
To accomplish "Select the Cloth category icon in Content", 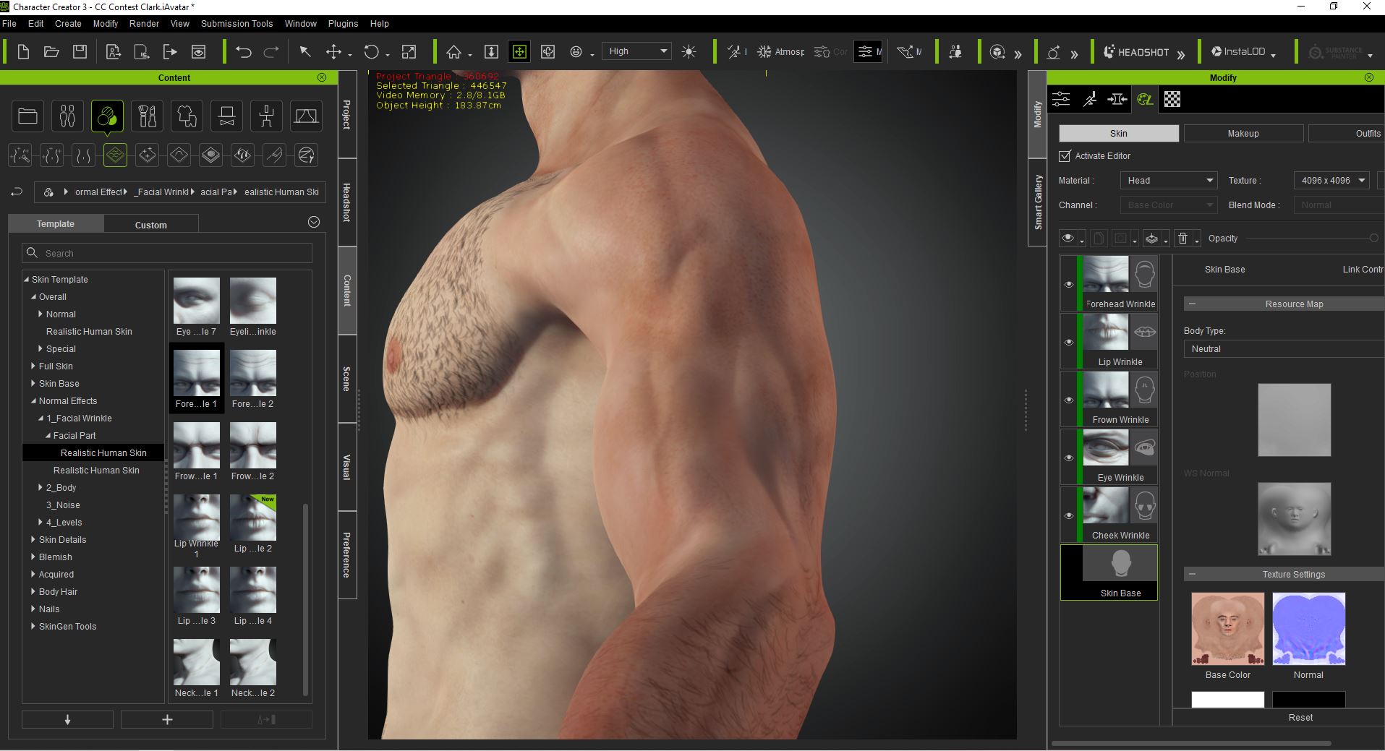I will coord(187,116).
